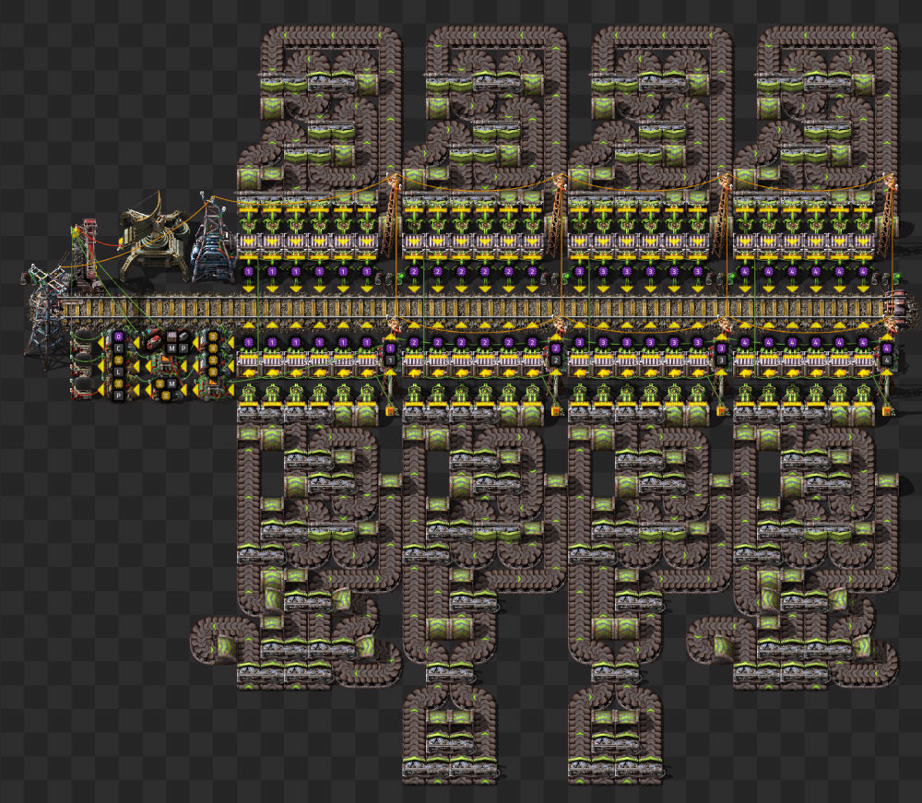922x803 pixels.
Task: Select the purple 2 above the gray 2
Action: (x=556, y=348)
